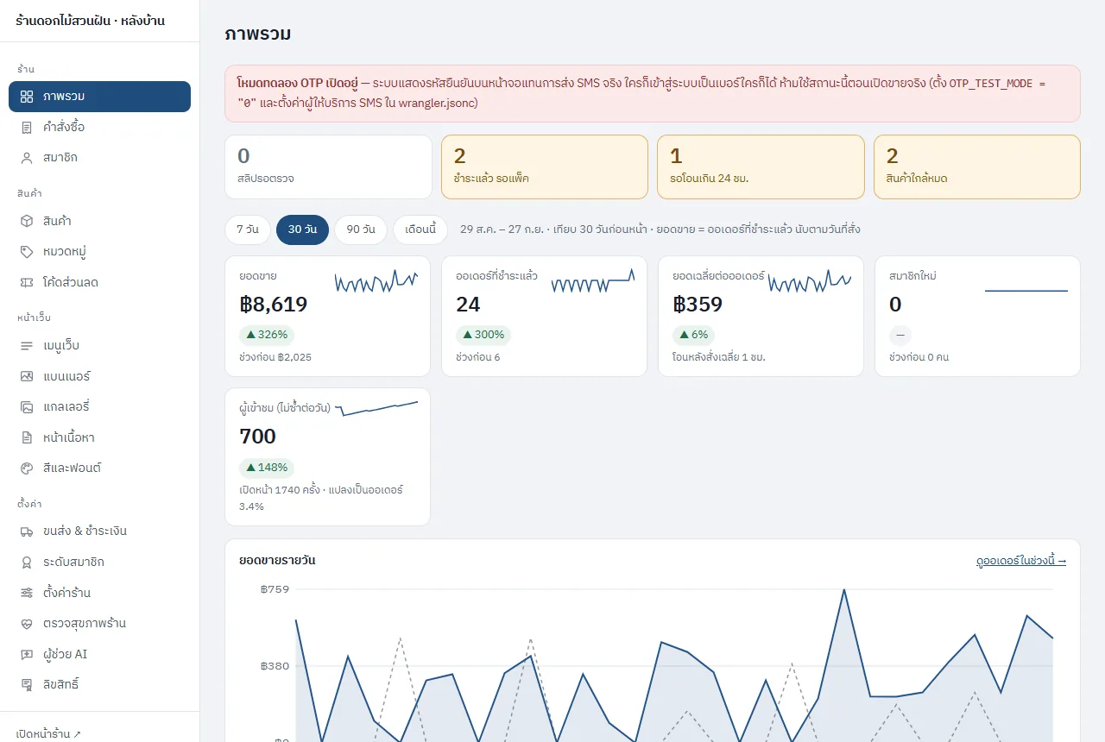Viewport: 1105px width, 742px height.
Task: Click the เมนูเว็บ lines icon
Action: point(27,346)
